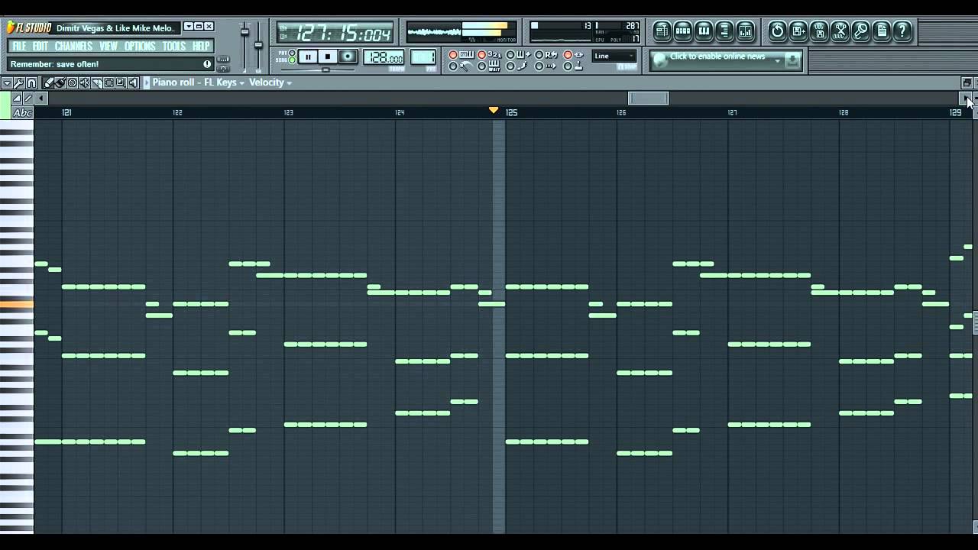
Task: Toggle blend recording overdub option
Action: (519, 55)
